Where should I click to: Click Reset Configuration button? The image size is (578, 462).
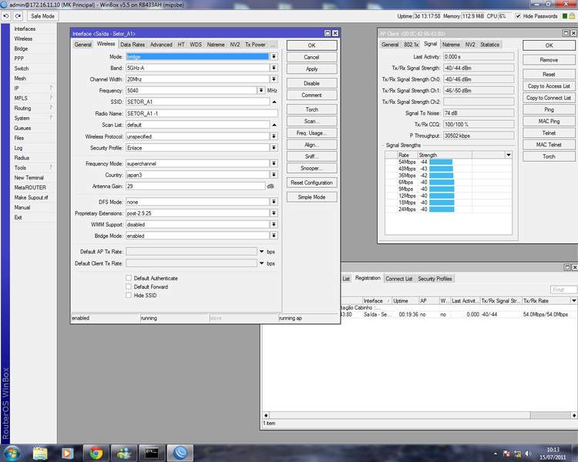tap(311, 182)
